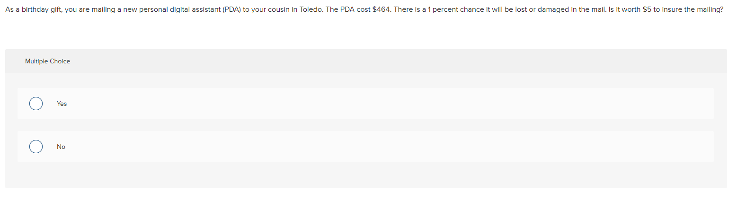This screenshot has width=746, height=209.
Task: Click the No answer label text
Action: tap(61, 147)
